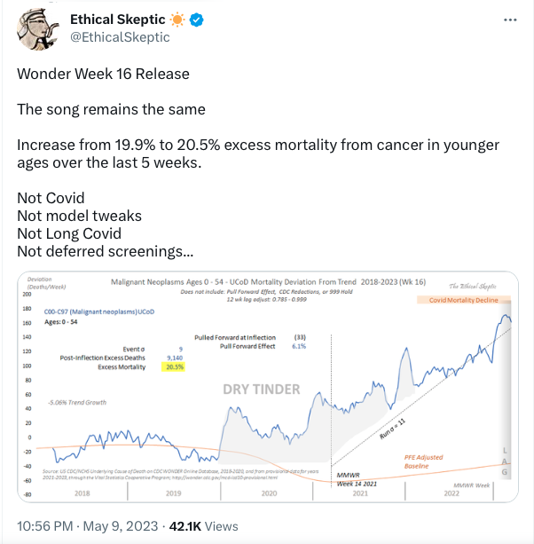This screenshot has height=544, width=534.
Task: Click the 10:56 PM May 9, 2023 timestamp
Action: 88,526
